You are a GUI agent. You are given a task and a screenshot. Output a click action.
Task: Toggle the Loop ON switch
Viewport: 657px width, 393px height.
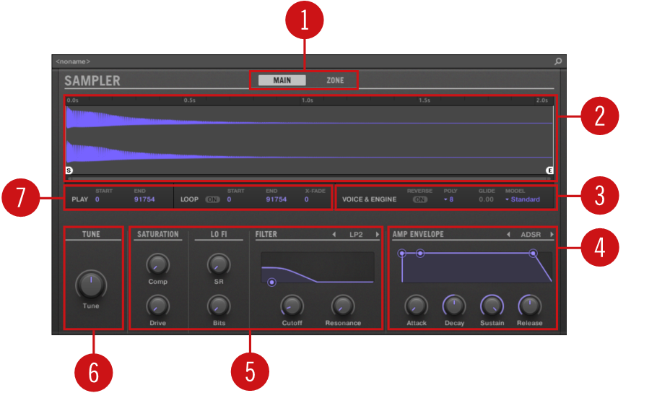click(212, 199)
